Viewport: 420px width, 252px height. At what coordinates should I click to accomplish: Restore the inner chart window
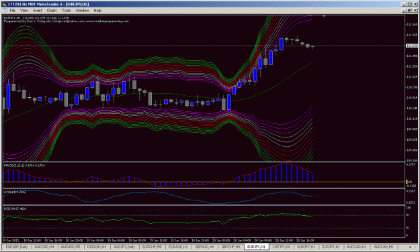point(409,11)
